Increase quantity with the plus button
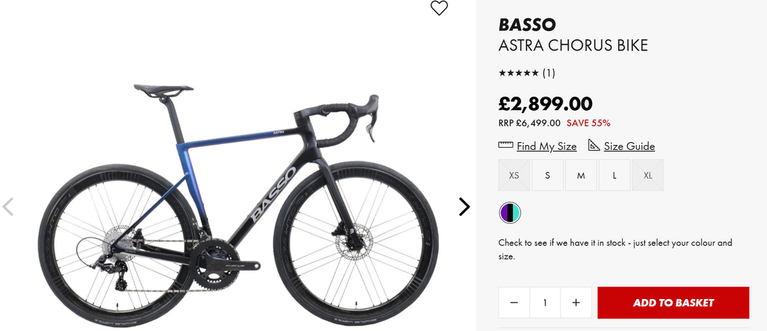The image size is (767, 331). [x=576, y=303]
